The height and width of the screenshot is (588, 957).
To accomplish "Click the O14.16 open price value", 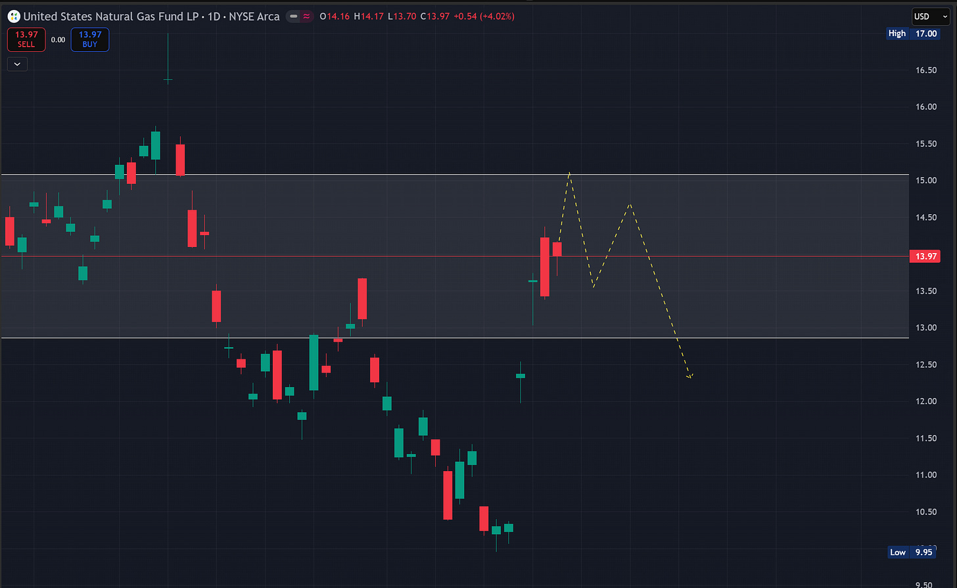I will 335,16.
